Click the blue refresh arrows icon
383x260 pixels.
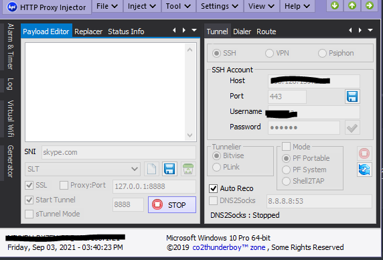point(364,170)
